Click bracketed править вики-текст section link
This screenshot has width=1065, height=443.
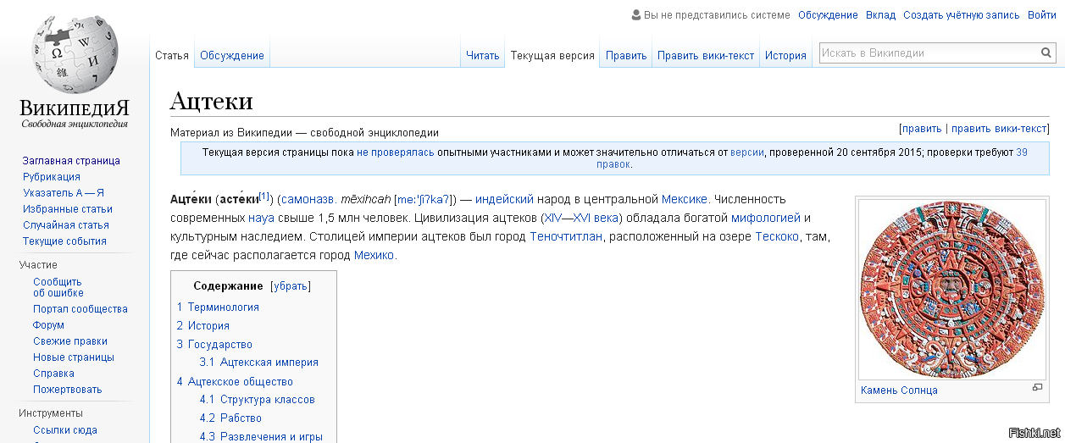(999, 129)
